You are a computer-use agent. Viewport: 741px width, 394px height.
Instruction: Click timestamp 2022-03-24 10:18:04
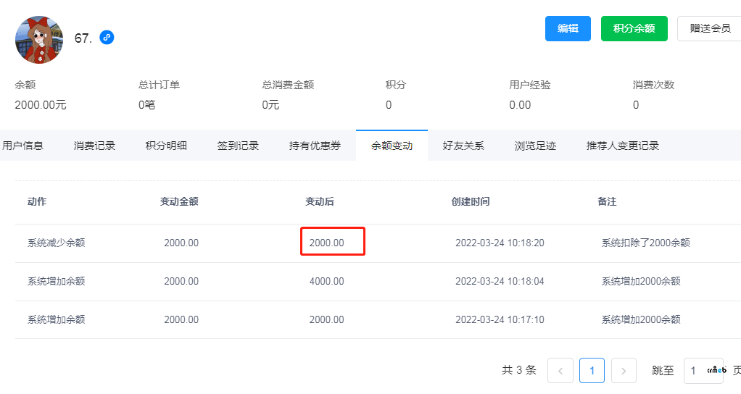(500, 281)
